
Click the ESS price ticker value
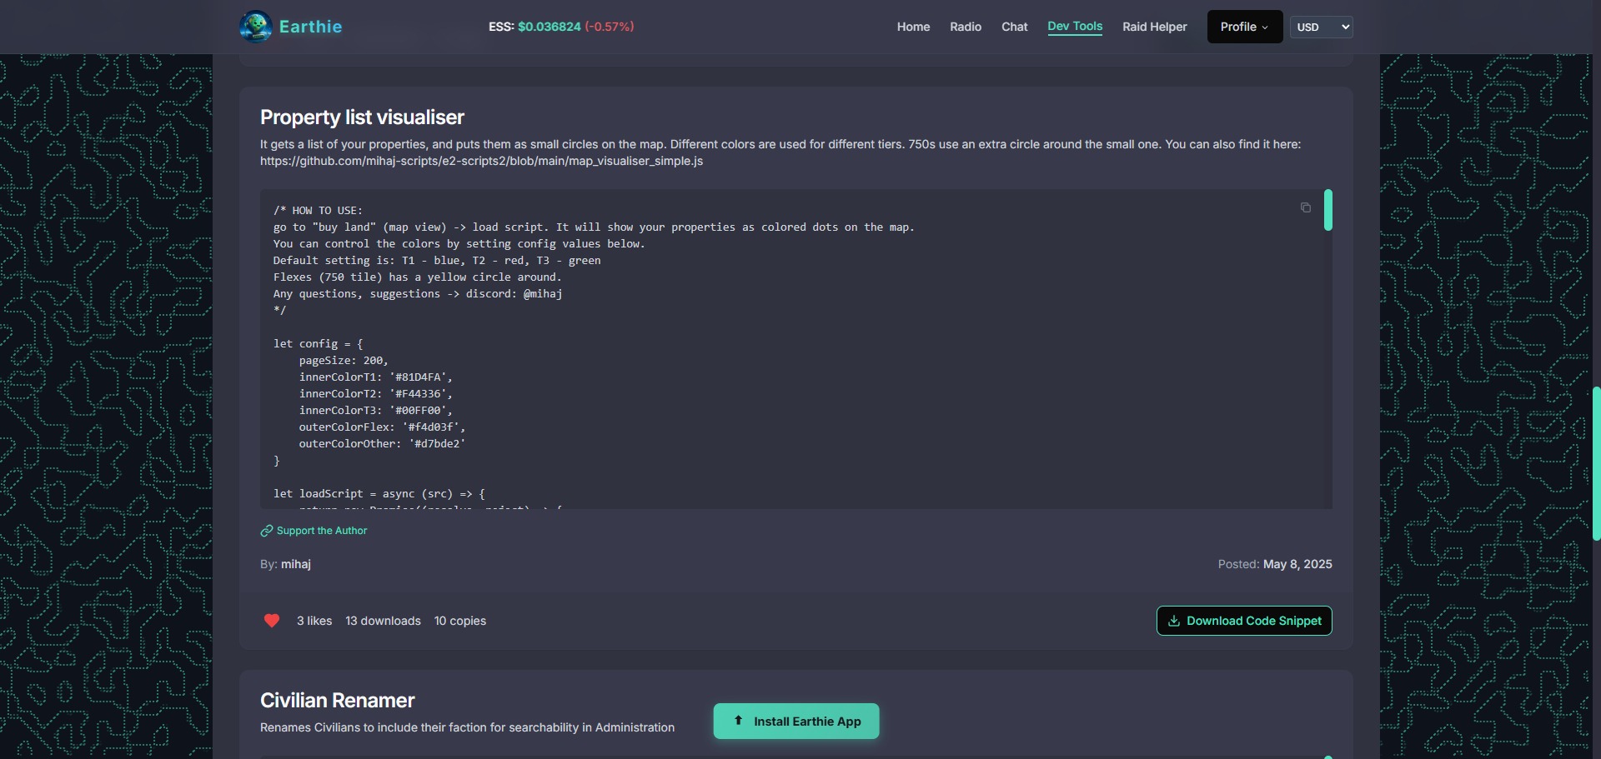[x=549, y=27]
